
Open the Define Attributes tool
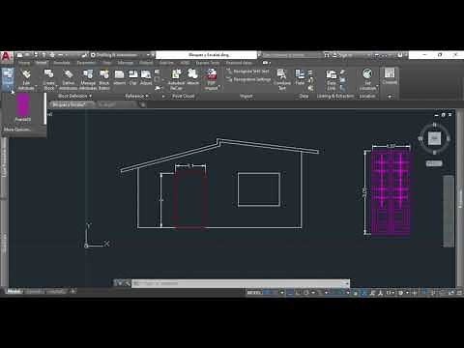pyautogui.click(x=69, y=80)
